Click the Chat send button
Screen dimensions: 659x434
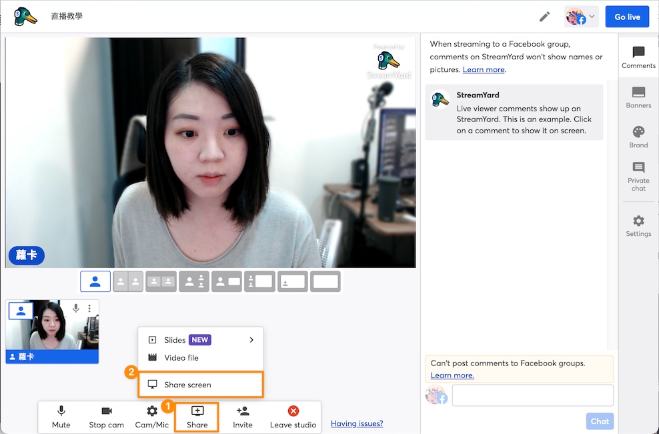pos(600,421)
